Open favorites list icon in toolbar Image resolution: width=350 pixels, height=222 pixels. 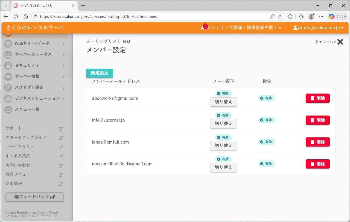coord(301,16)
